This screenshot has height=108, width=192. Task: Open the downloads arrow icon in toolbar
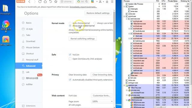pyautogui.click(x=107, y=1)
